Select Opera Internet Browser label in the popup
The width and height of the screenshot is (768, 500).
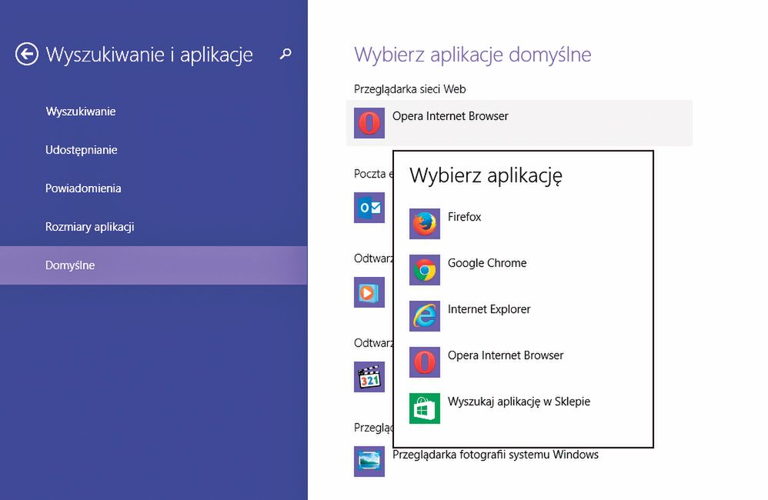(506, 355)
